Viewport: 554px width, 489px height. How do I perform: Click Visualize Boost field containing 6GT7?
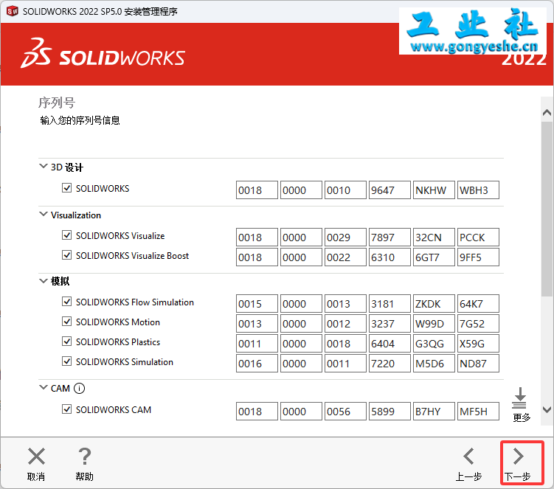(434, 257)
